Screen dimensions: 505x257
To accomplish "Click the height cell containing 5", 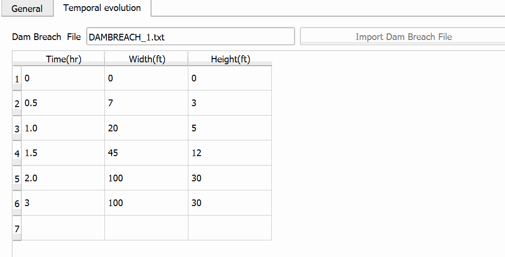I will (x=230, y=128).
